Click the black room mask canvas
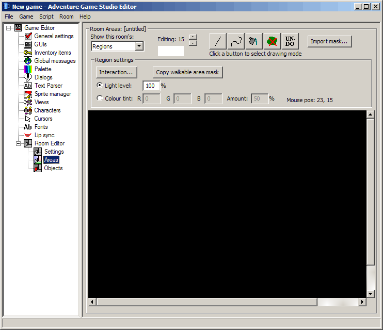This screenshot has height=330, width=383. click(x=227, y=204)
